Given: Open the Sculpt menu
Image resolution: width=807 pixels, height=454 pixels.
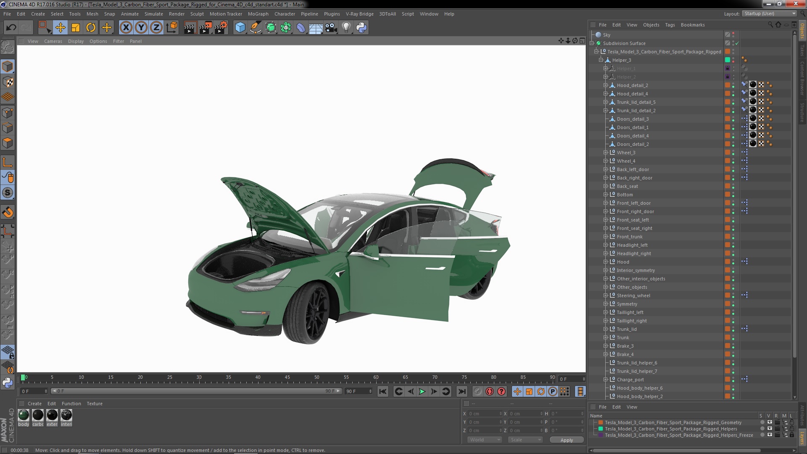Looking at the screenshot, I should coord(197,14).
